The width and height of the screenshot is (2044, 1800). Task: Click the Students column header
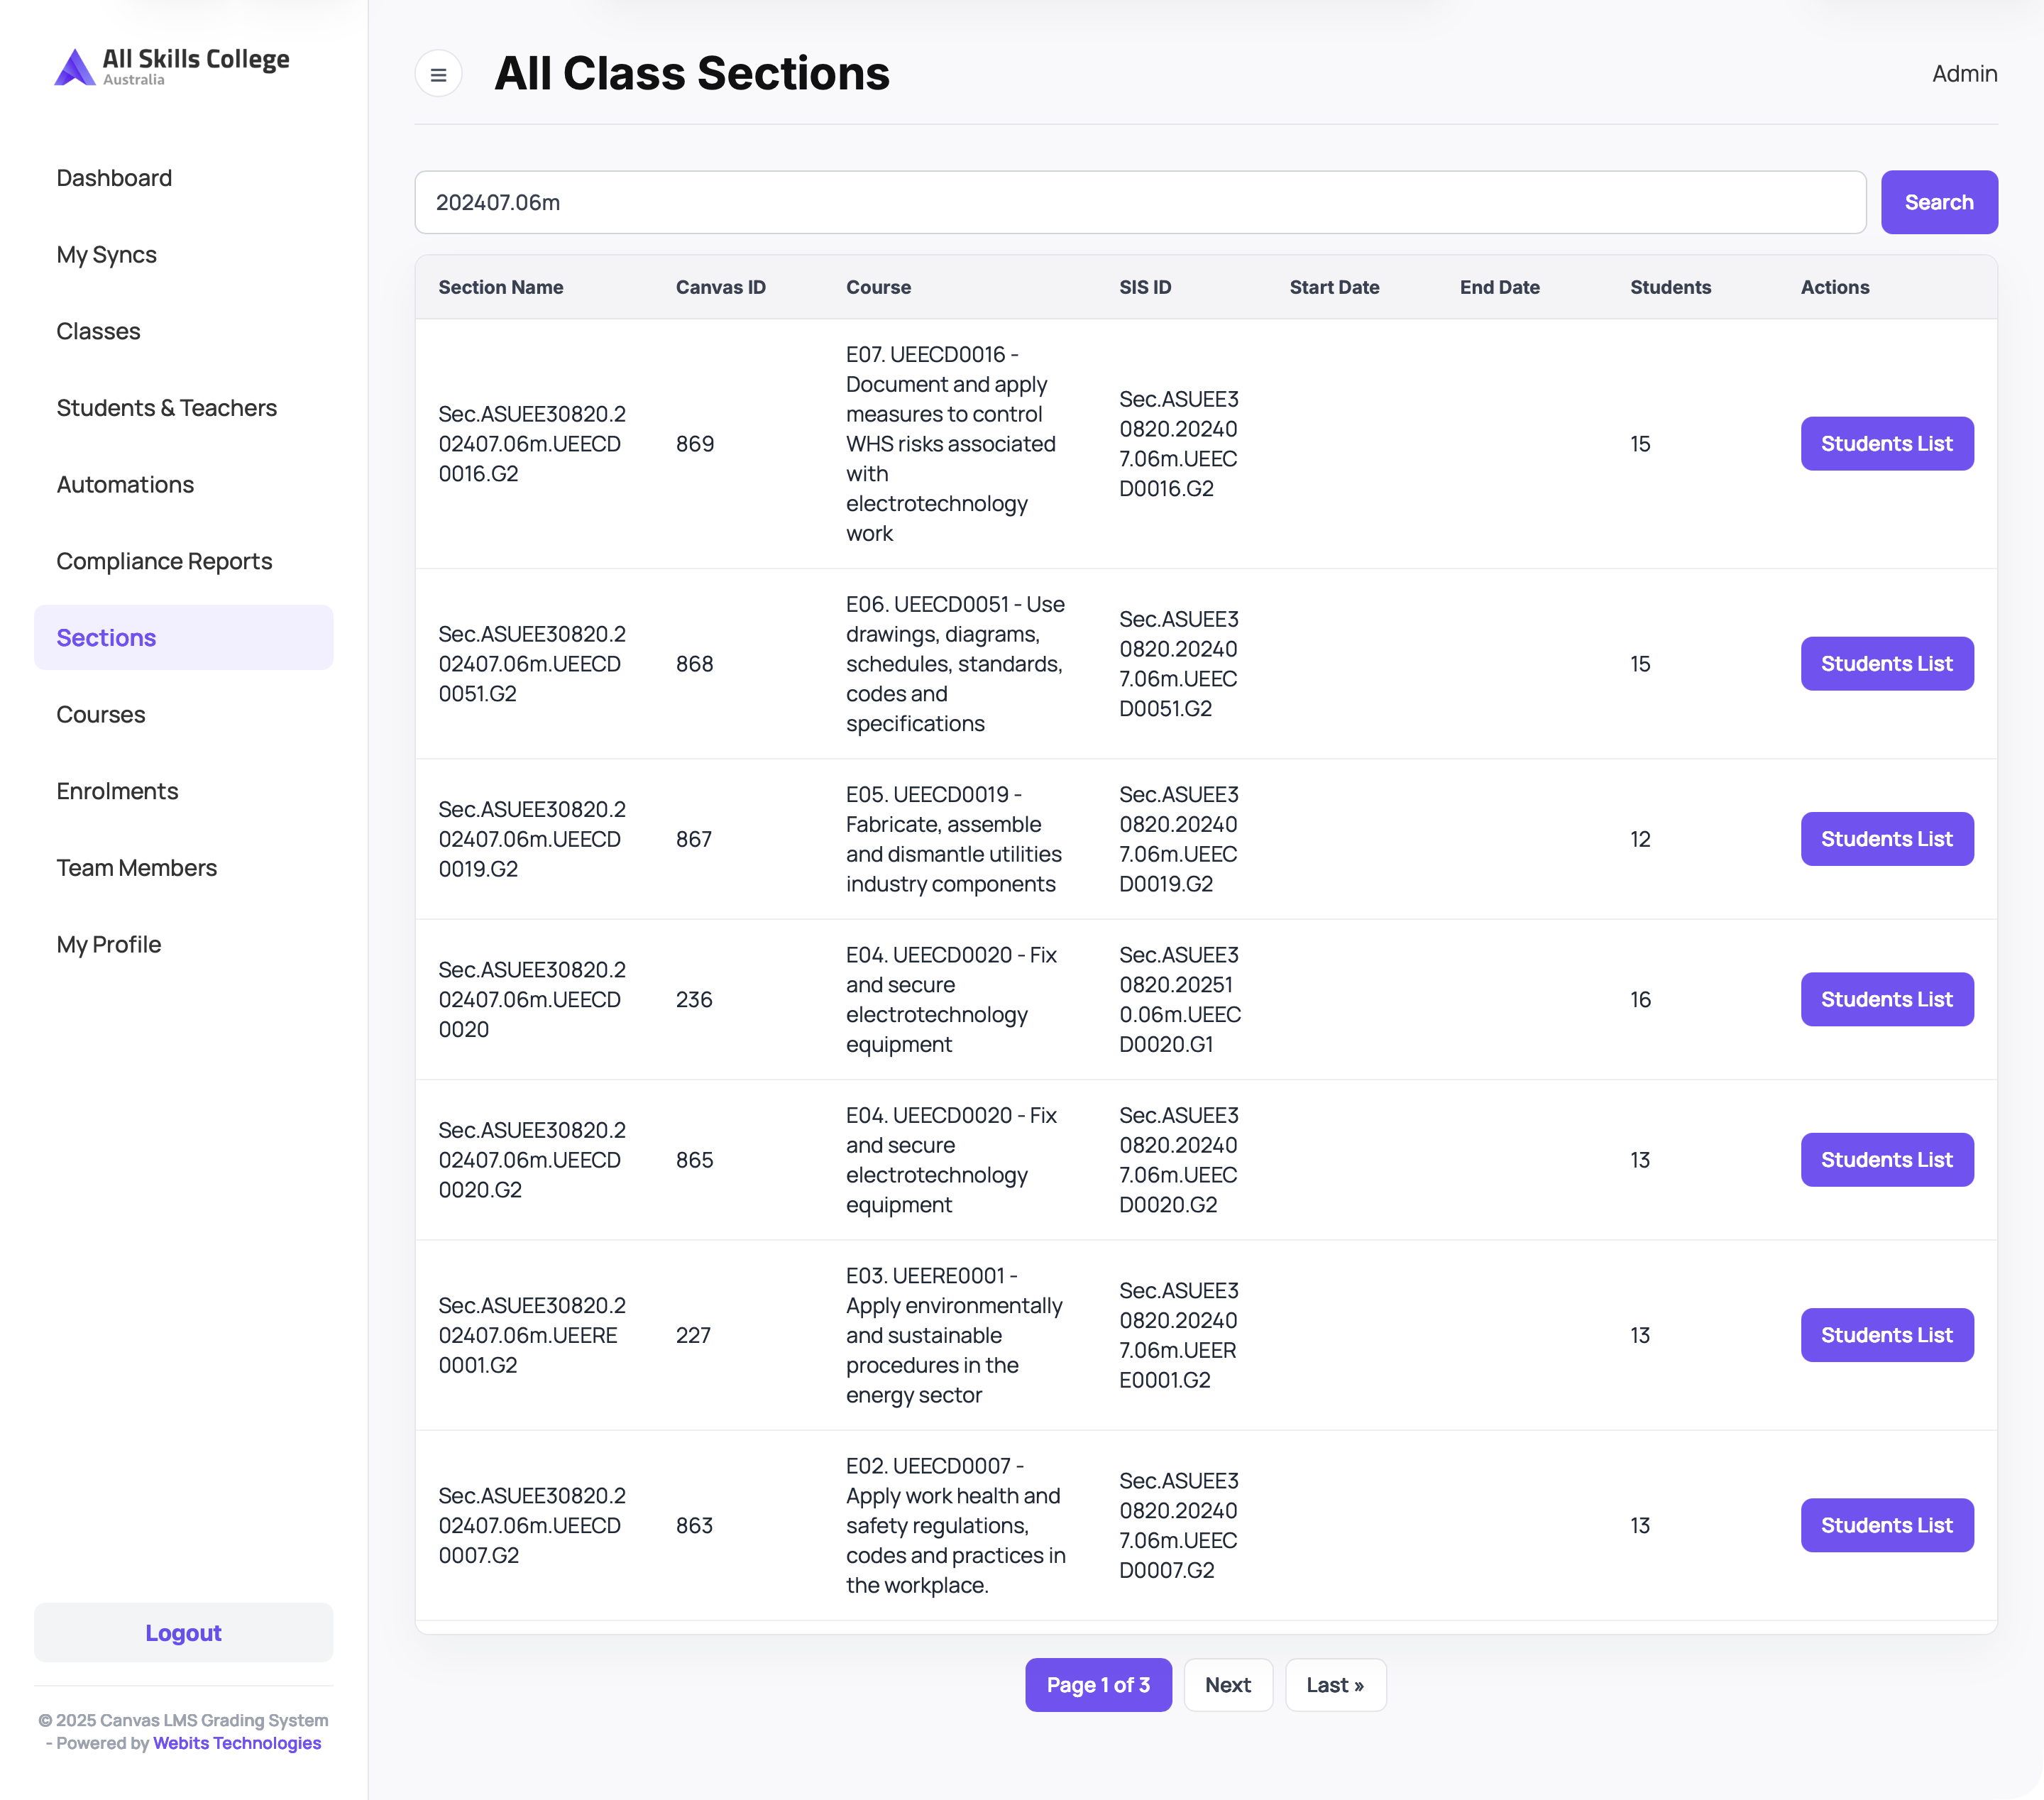click(x=1670, y=287)
